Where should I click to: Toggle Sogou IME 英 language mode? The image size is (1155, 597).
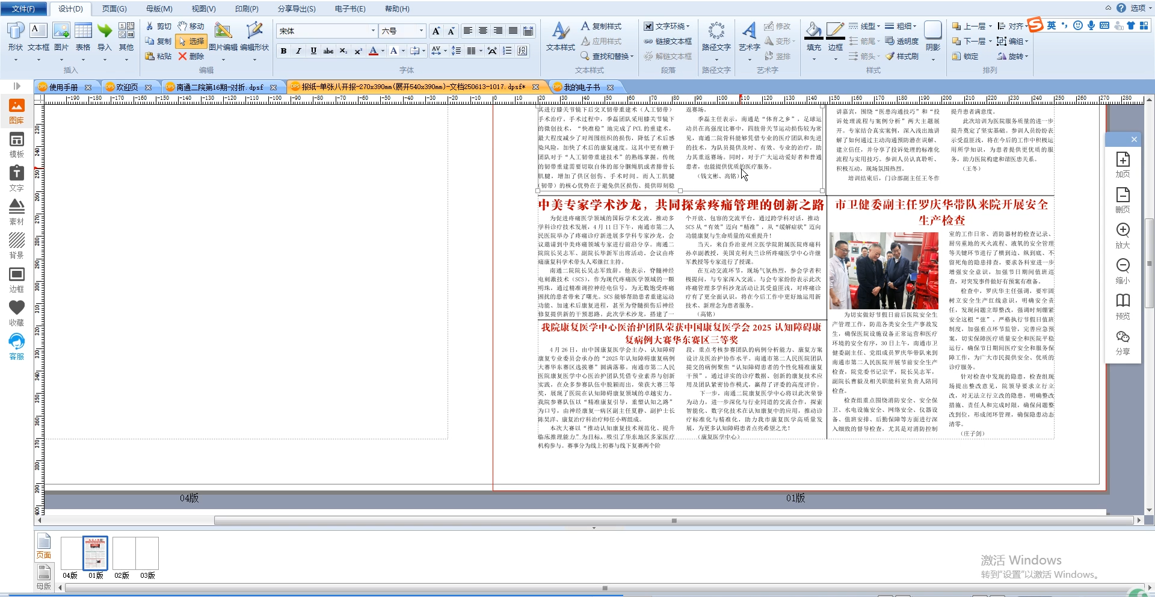tap(1052, 25)
